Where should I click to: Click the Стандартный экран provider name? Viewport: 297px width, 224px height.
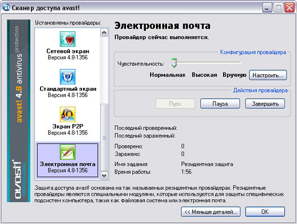(x=68, y=89)
